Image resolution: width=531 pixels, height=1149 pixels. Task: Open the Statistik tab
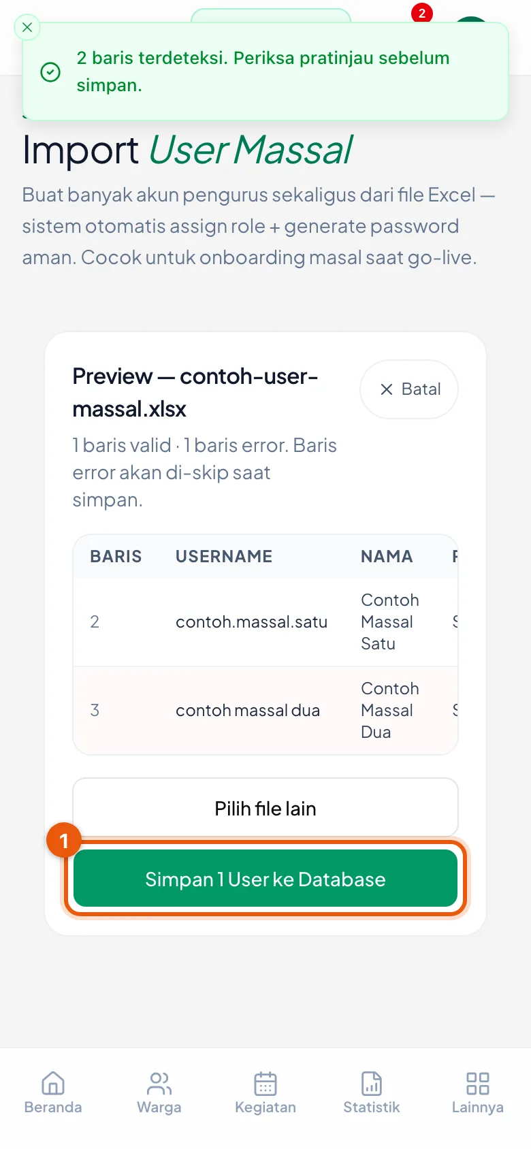point(372,1093)
